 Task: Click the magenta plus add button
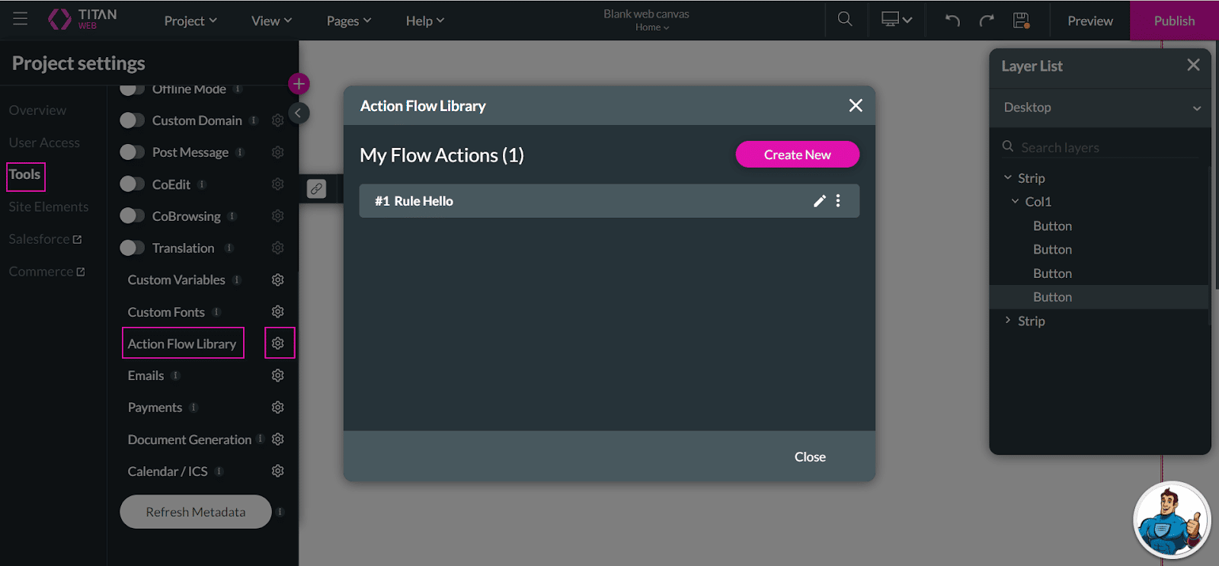tap(299, 84)
